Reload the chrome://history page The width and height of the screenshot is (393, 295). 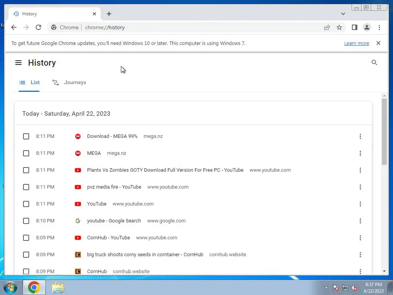[x=38, y=27]
